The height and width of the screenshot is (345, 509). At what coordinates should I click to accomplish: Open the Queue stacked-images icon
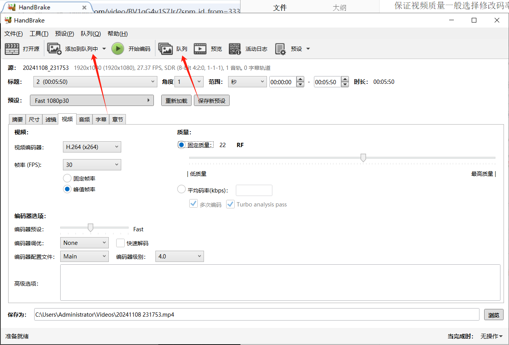point(166,49)
